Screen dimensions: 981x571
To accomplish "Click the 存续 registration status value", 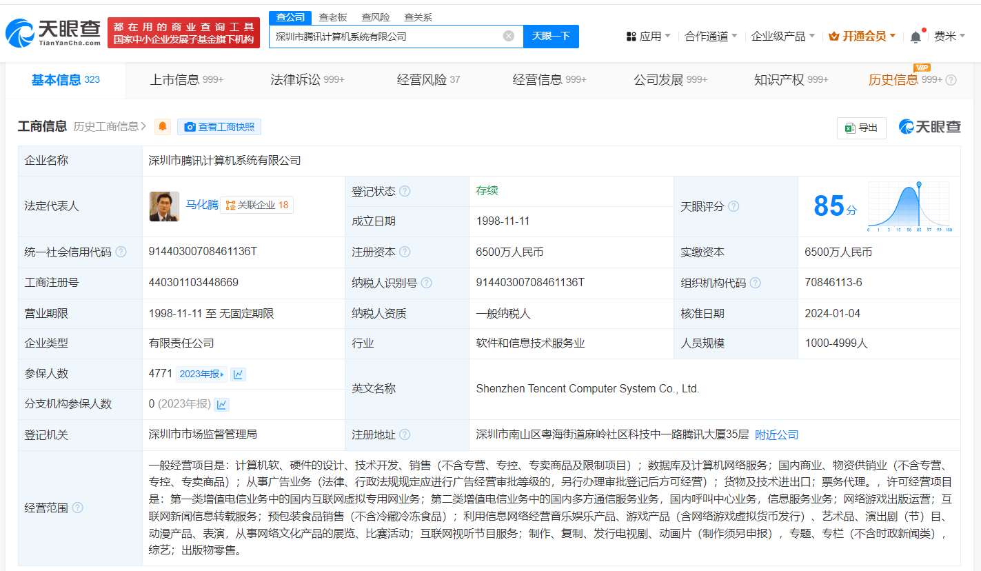I will [487, 191].
